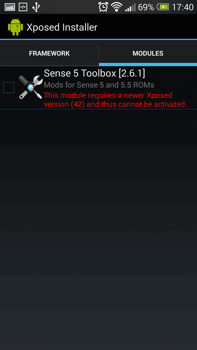Select the MODULES tab

[148, 53]
